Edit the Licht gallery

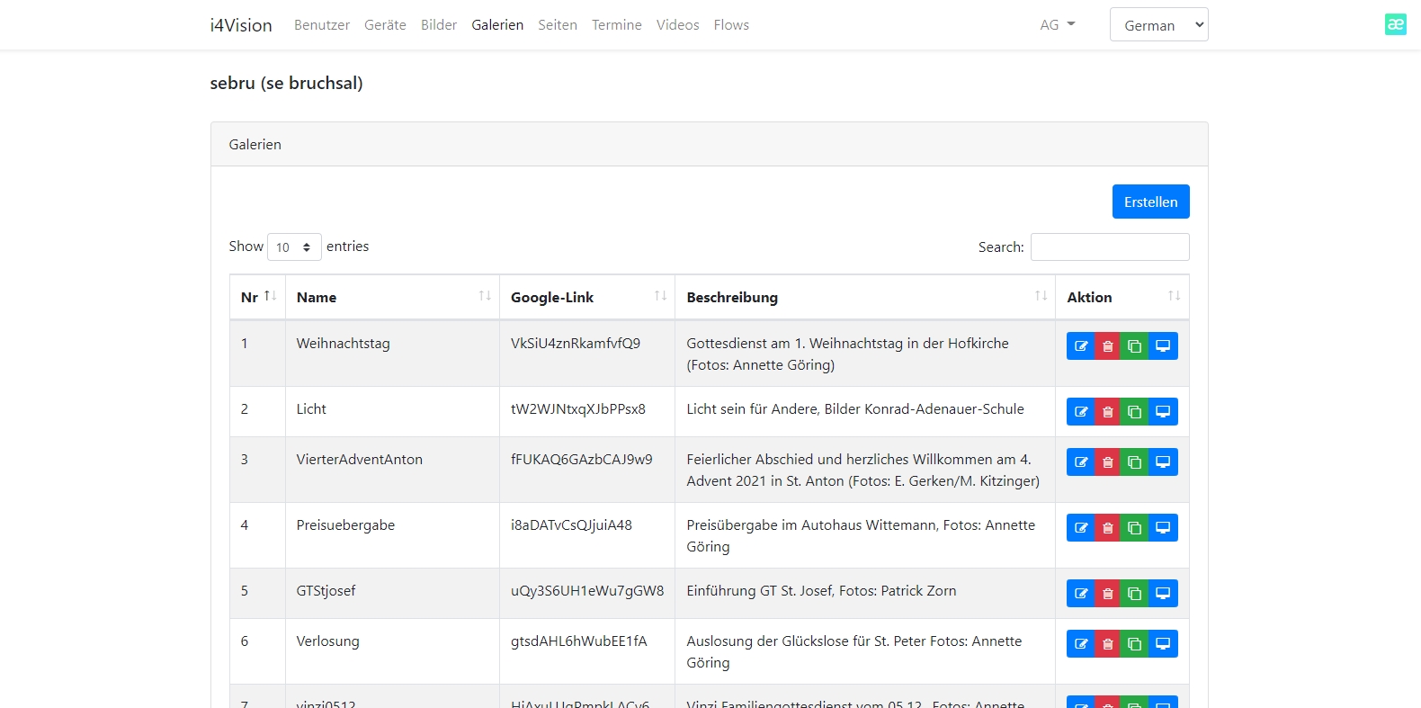click(1081, 412)
